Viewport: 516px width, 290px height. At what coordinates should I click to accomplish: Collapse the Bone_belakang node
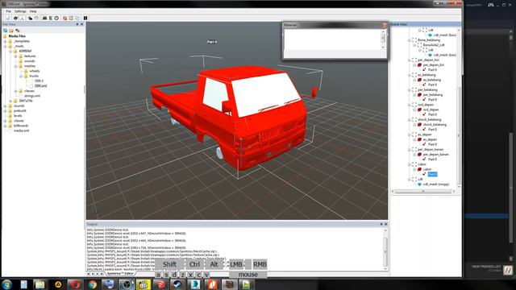pos(410,40)
